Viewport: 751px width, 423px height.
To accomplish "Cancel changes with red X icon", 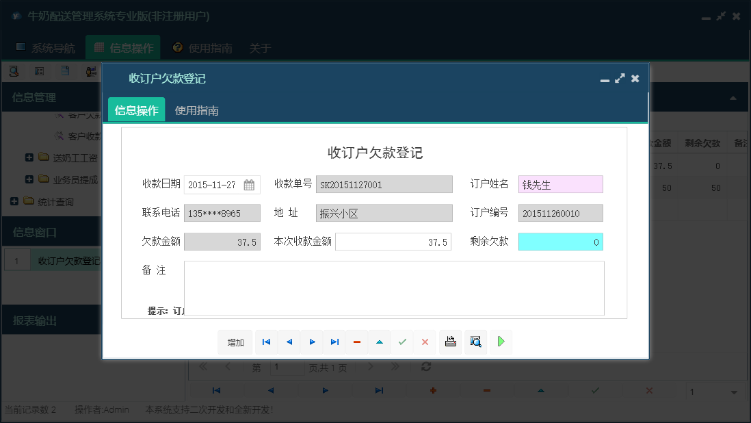I will [x=425, y=342].
